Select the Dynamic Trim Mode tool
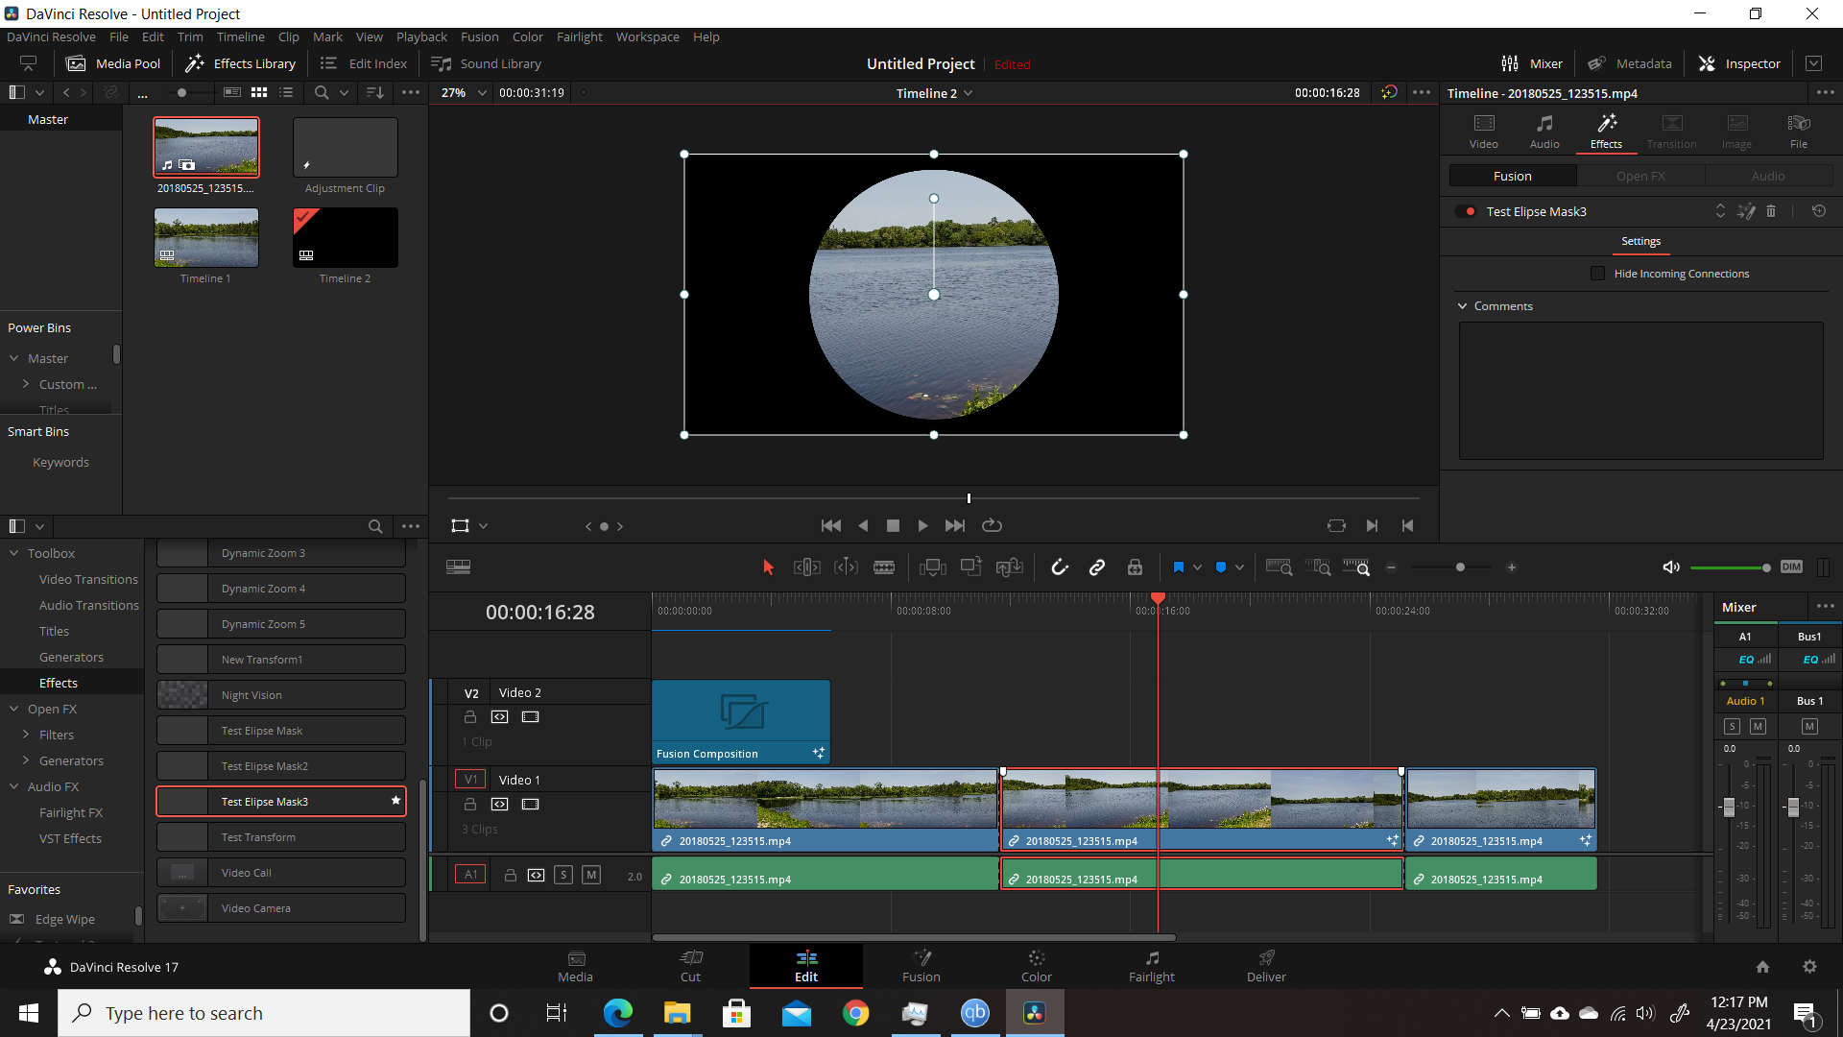 (846, 567)
